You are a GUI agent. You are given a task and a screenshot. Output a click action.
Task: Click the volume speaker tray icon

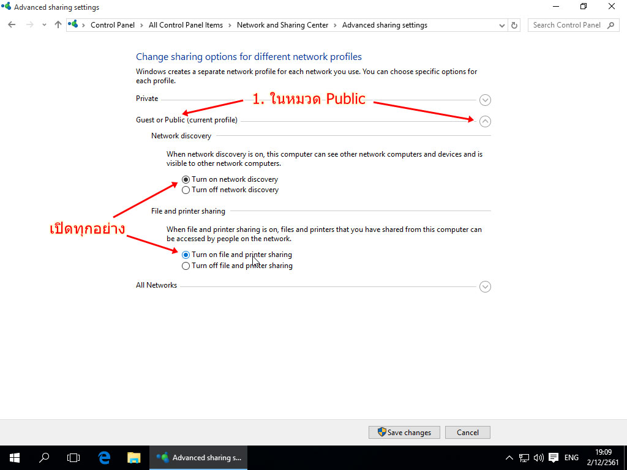[x=539, y=457]
